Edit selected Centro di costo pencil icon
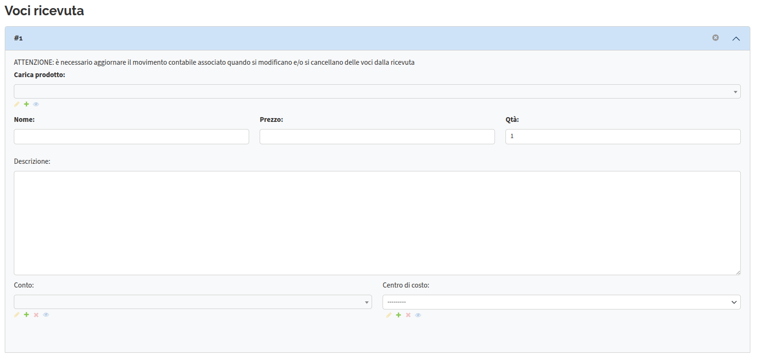757x359 pixels. 389,315
